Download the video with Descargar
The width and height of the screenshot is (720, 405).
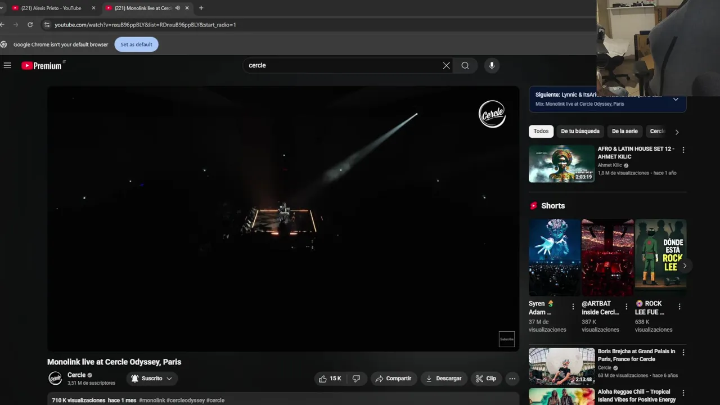[444, 379]
